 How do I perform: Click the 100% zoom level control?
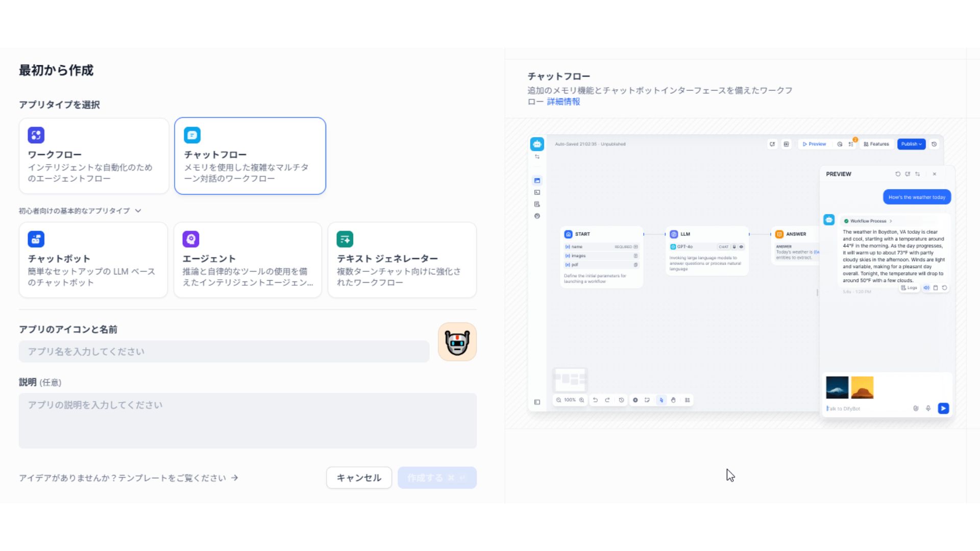(570, 400)
